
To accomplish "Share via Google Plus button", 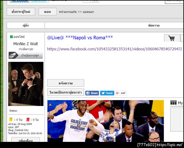I will [121, 93].
